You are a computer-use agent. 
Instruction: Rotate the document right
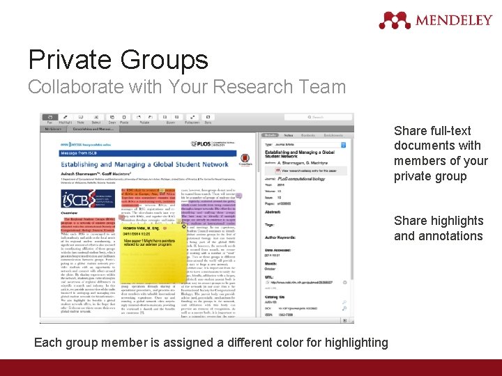(x=151, y=118)
